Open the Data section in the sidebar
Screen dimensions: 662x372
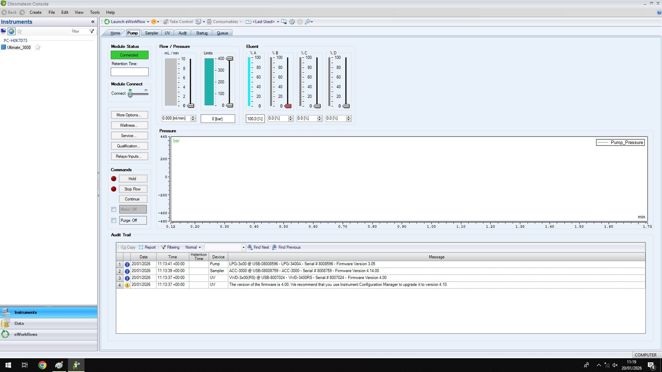(19, 323)
